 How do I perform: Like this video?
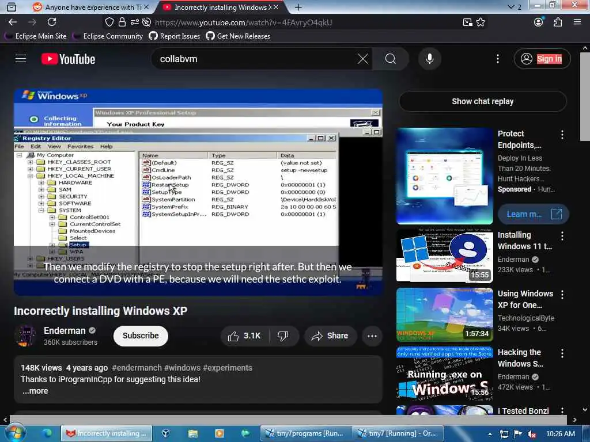tap(244, 336)
